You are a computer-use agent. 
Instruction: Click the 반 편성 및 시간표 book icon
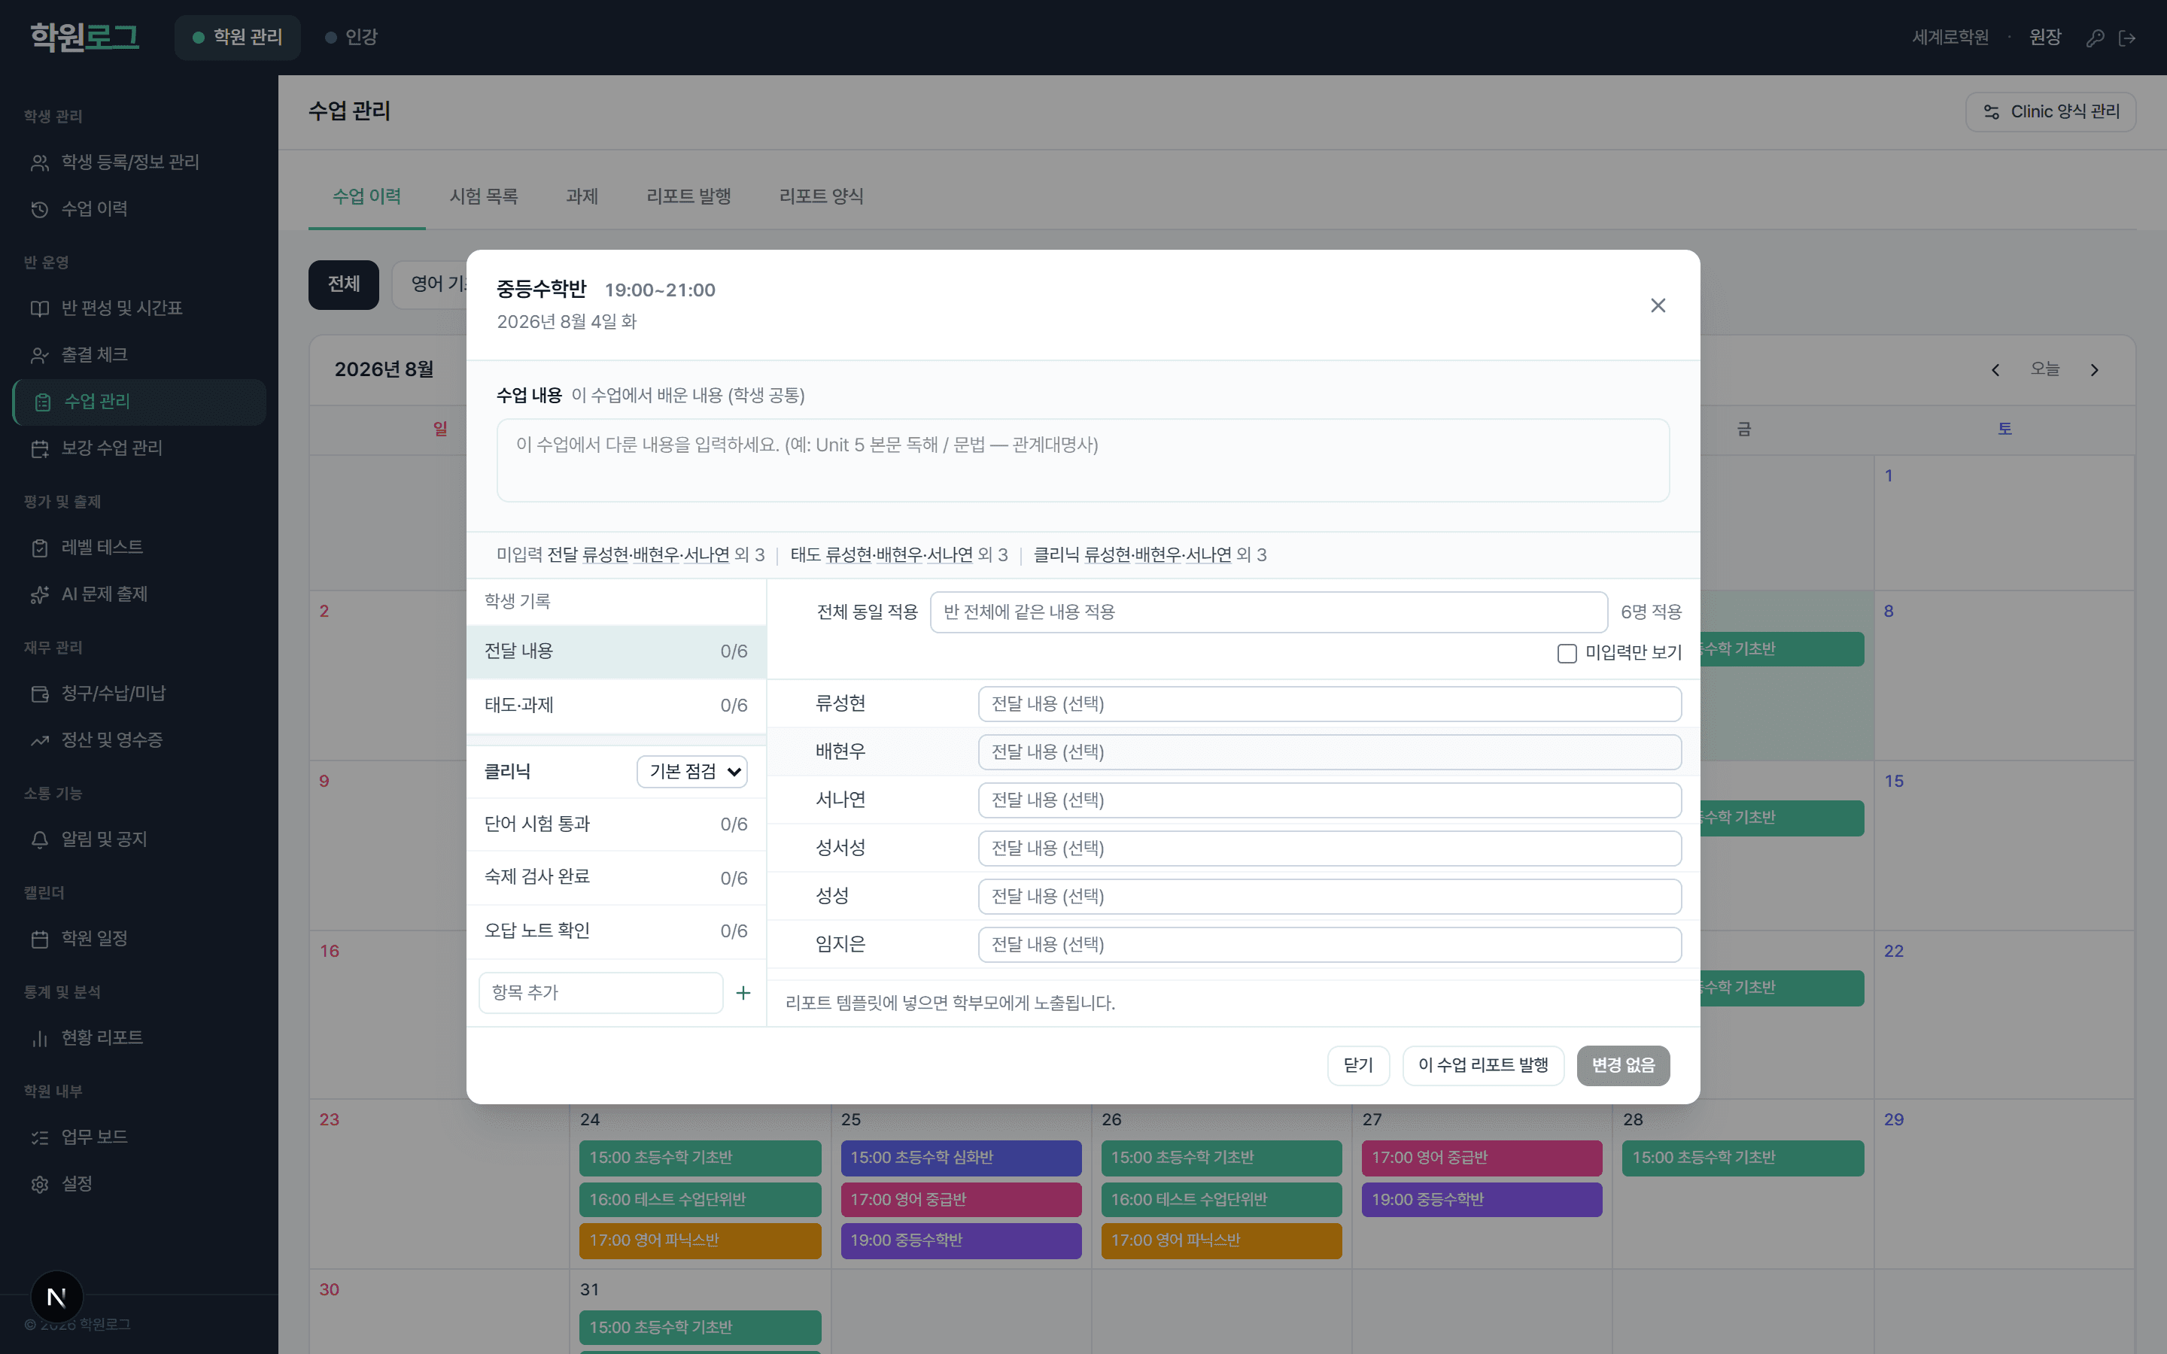39,308
